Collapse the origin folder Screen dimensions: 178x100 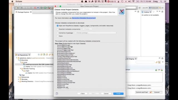pos(23,71)
